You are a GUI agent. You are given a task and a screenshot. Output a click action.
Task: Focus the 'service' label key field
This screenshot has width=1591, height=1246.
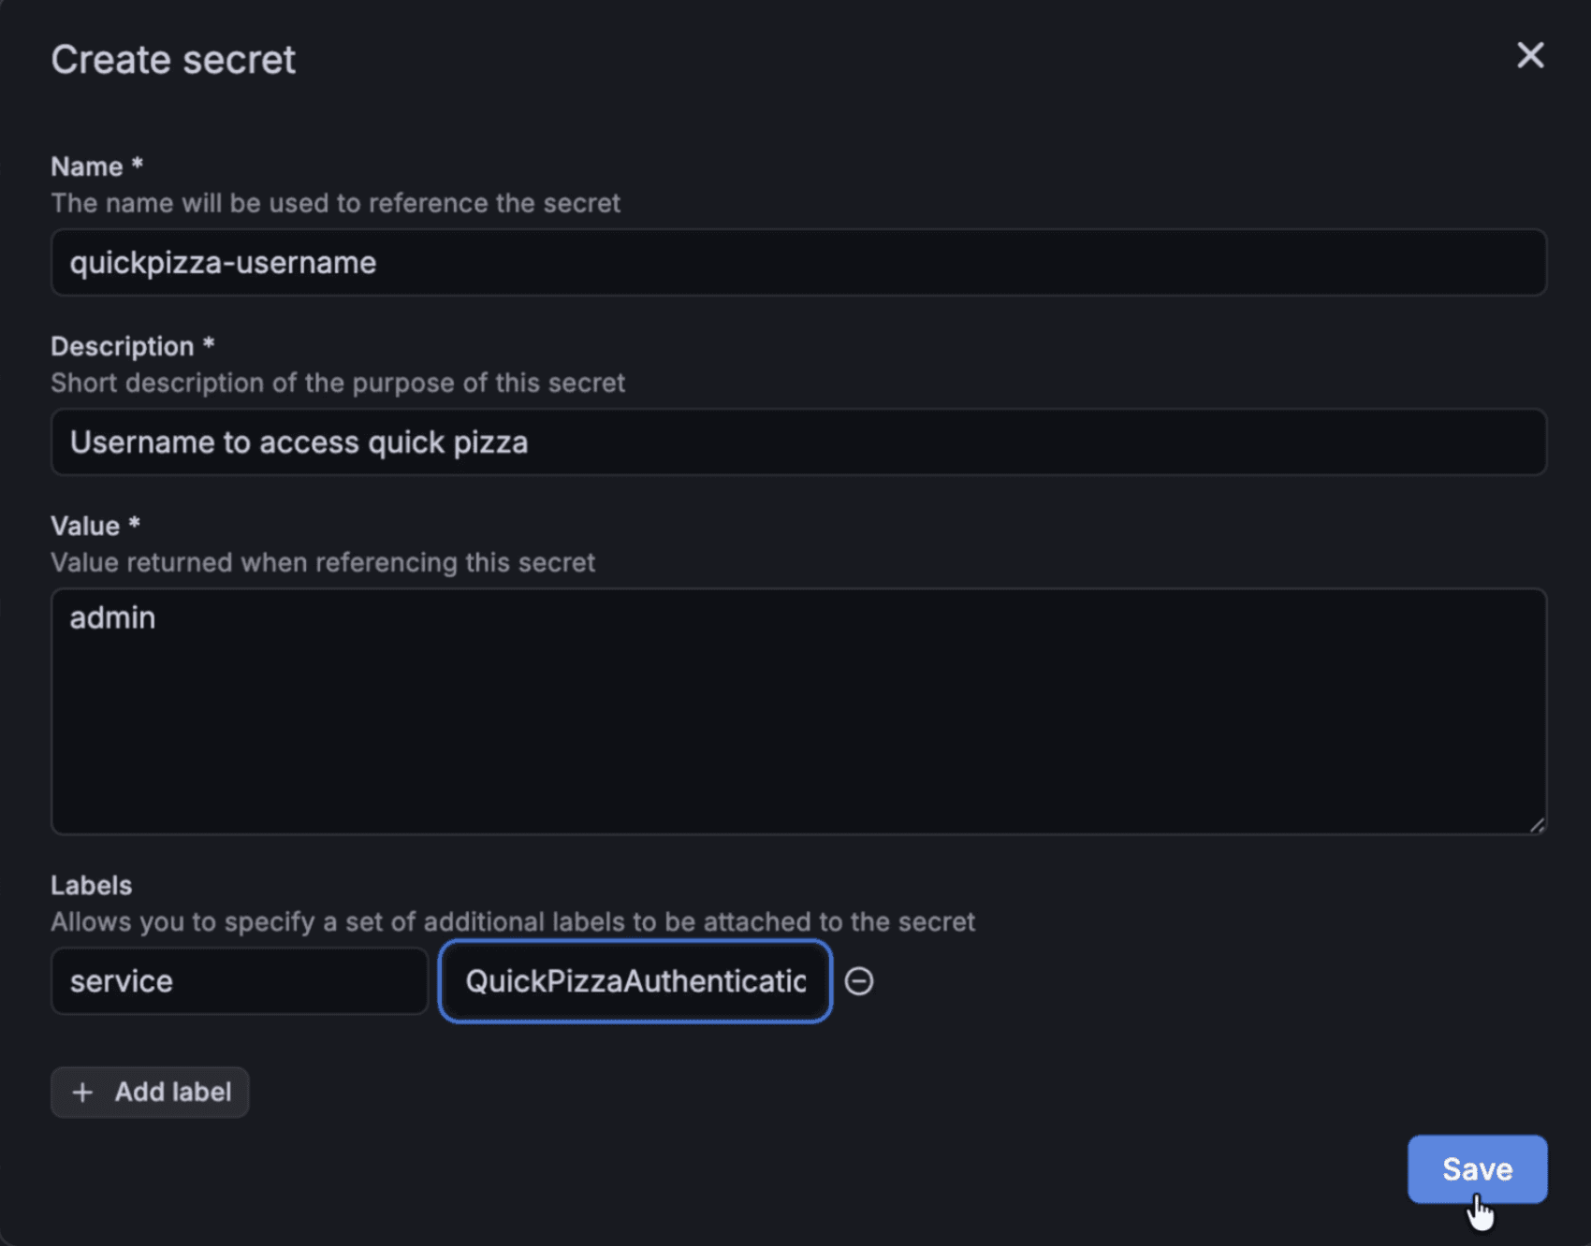pyautogui.click(x=239, y=981)
